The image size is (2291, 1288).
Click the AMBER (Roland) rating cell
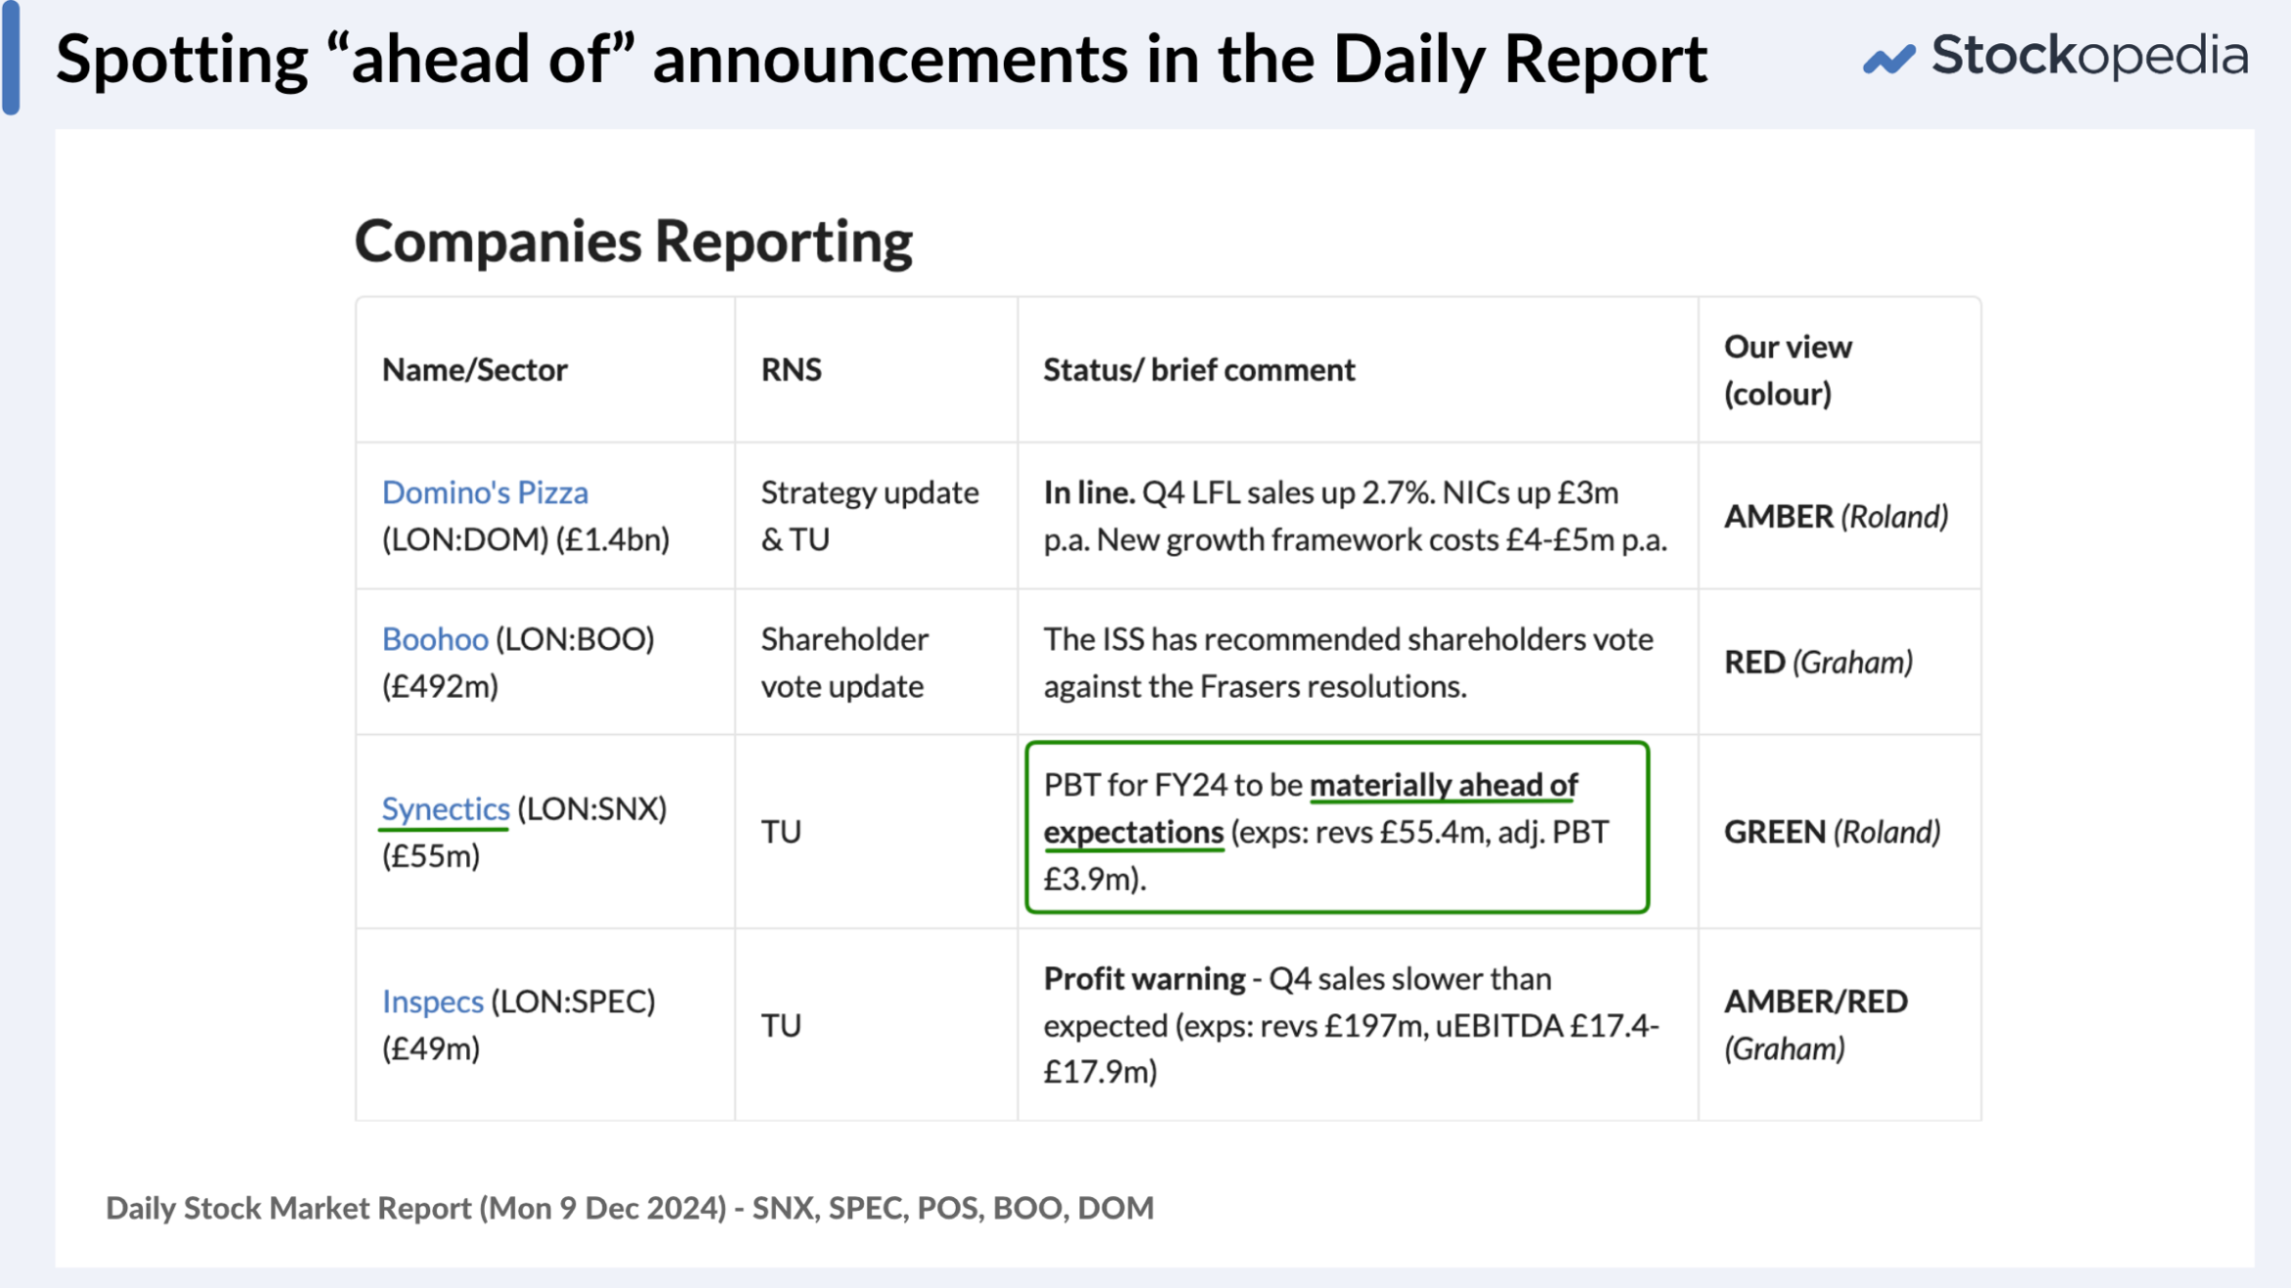coord(1836,516)
